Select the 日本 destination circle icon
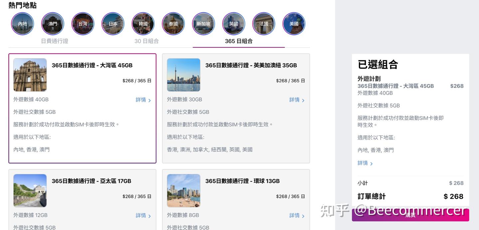Image resolution: width=479 pixels, height=230 pixels. tap(113, 24)
